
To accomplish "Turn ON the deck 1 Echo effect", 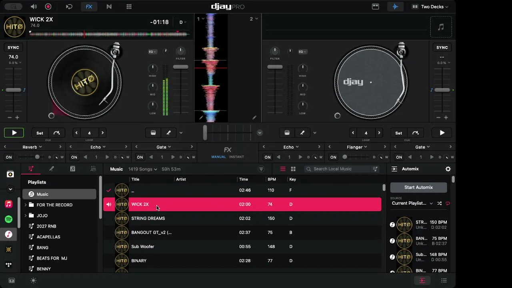I will [x=74, y=157].
